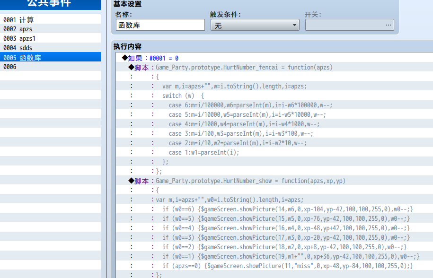Select the empty common event 0006
The image size is (433, 278).
coord(51,67)
